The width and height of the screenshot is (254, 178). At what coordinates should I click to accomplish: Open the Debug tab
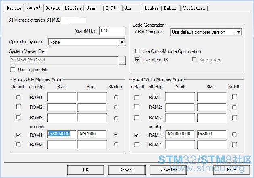(171, 8)
